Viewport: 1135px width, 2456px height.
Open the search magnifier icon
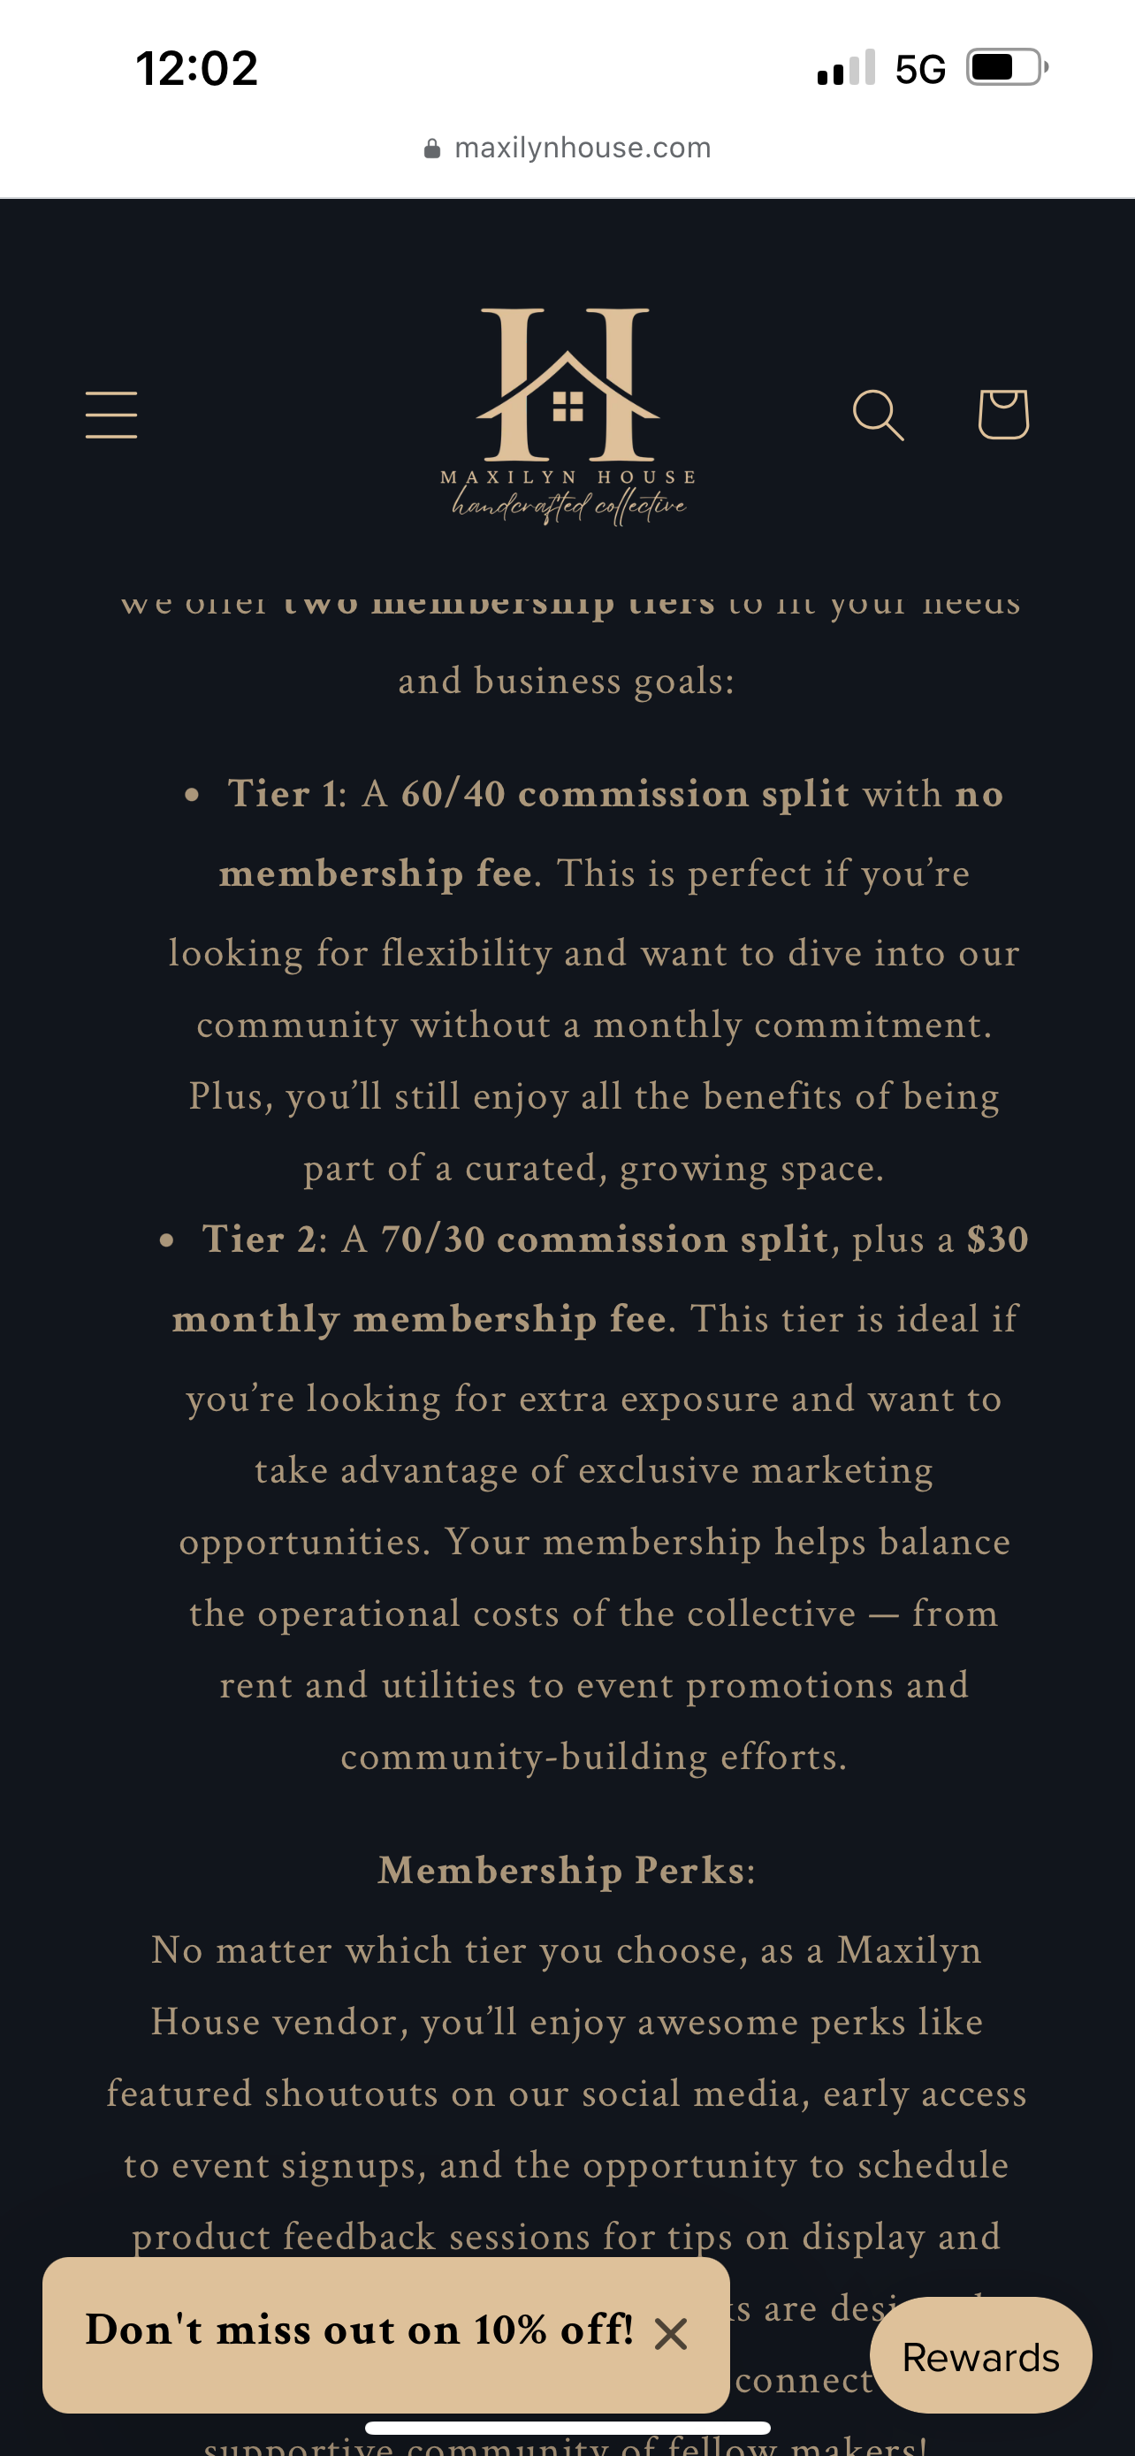point(877,415)
